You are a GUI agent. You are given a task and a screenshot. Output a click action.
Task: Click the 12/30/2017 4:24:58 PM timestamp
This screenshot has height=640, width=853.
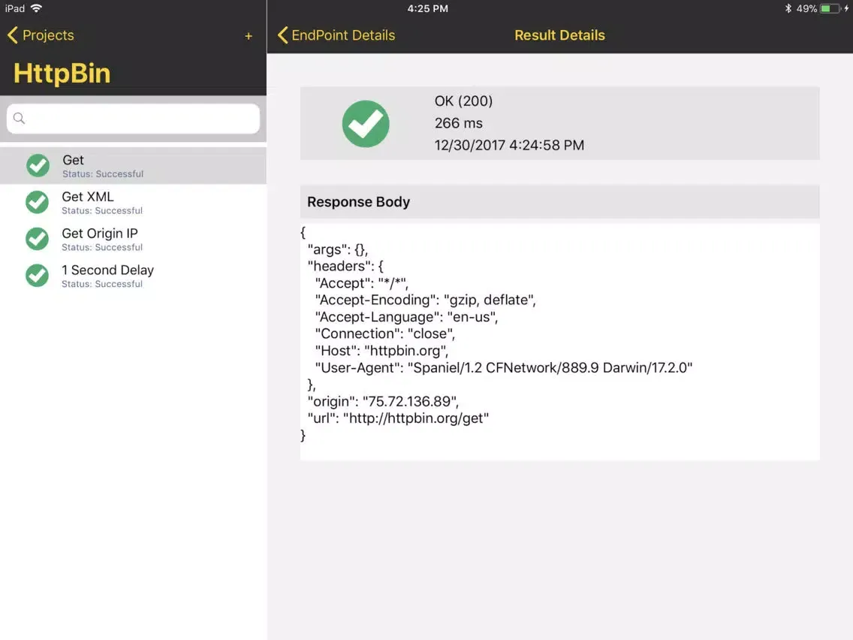(x=509, y=145)
